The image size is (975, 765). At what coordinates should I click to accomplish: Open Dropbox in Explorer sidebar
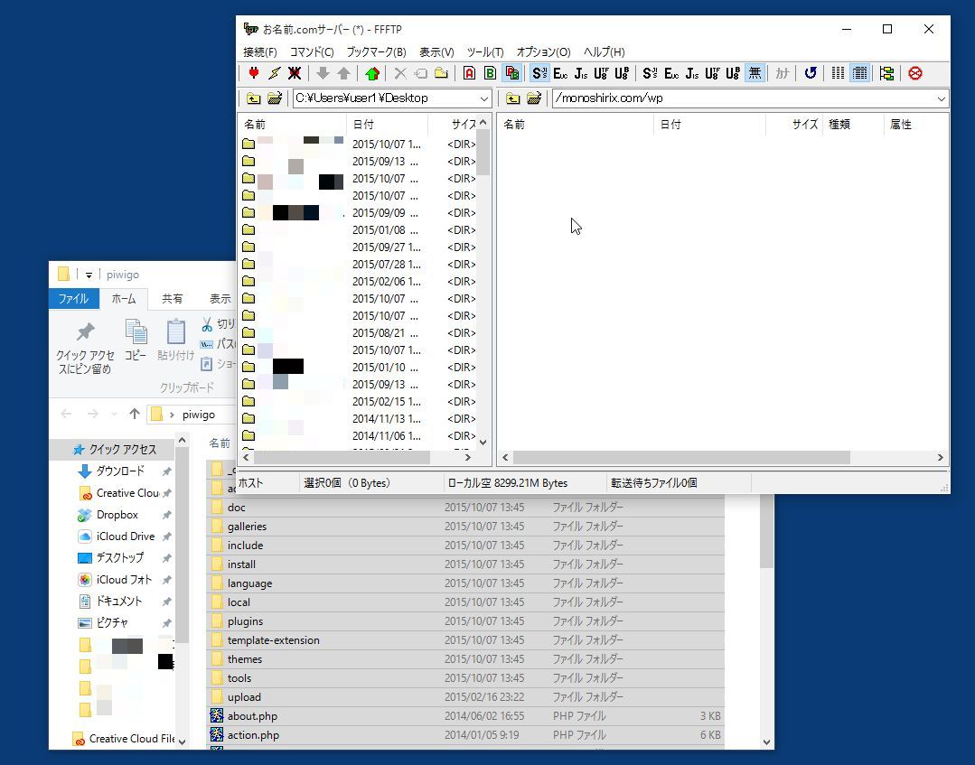(117, 515)
